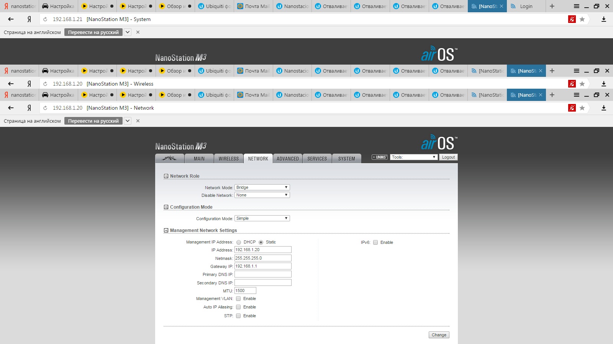The image size is (613, 344).
Task: Select the NETWORK tab
Action: point(258,159)
